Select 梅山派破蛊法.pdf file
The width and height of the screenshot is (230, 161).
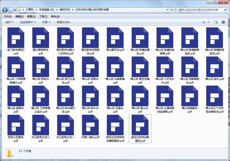click(190, 99)
